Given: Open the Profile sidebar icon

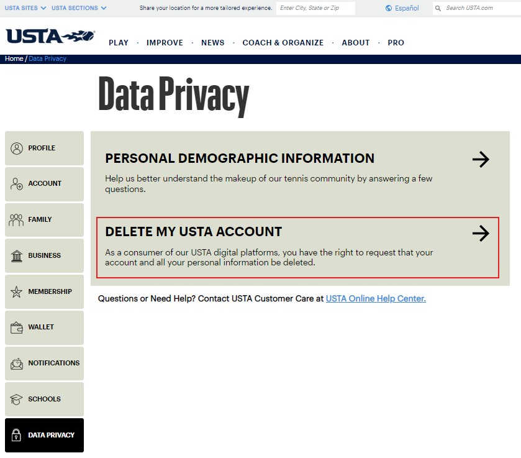Looking at the screenshot, I should click(17, 149).
